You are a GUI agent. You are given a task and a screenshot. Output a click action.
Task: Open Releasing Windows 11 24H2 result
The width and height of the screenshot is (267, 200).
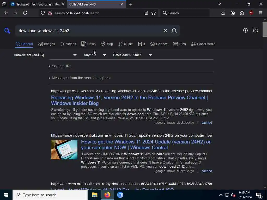click(x=129, y=100)
